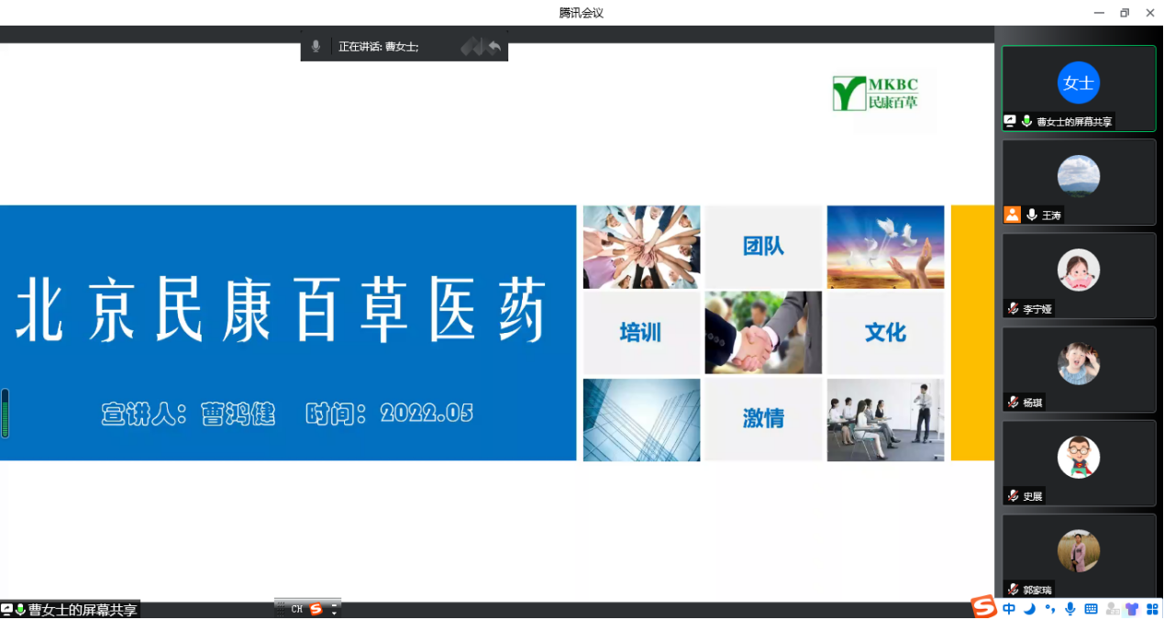Click the green audio level meter on left edge
This screenshot has height=620, width=1164.
pos(6,413)
